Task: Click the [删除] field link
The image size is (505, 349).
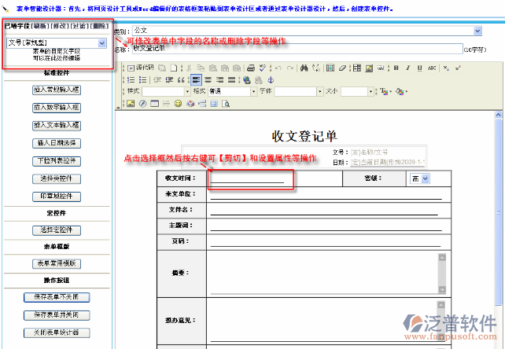Action: 100,26
